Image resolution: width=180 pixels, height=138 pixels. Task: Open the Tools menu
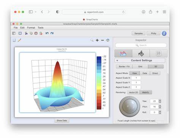pyautogui.click(x=41, y=28)
